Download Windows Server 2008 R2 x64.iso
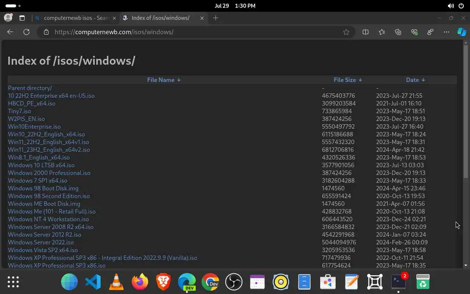 click(51, 227)
